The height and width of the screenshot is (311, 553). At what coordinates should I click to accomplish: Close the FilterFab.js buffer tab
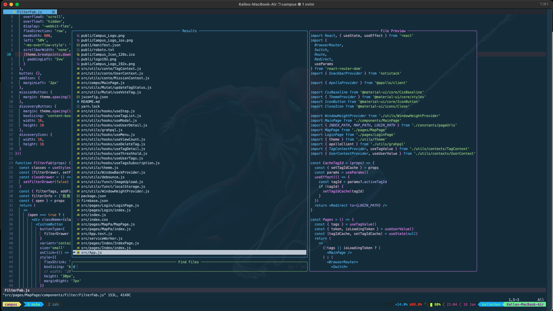53,12
